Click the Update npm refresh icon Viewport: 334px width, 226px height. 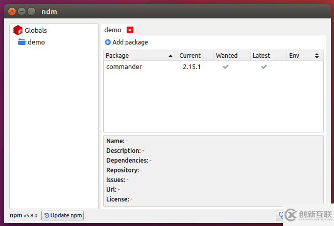[47, 215]
